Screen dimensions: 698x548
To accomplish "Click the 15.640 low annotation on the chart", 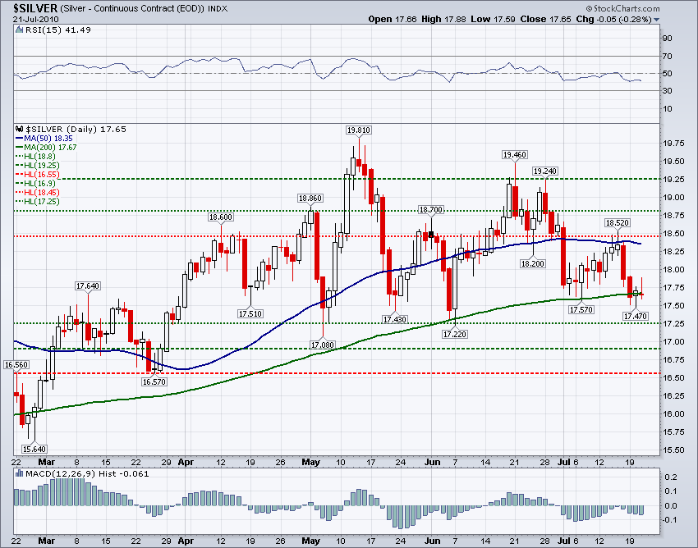I will click(35, 449).
